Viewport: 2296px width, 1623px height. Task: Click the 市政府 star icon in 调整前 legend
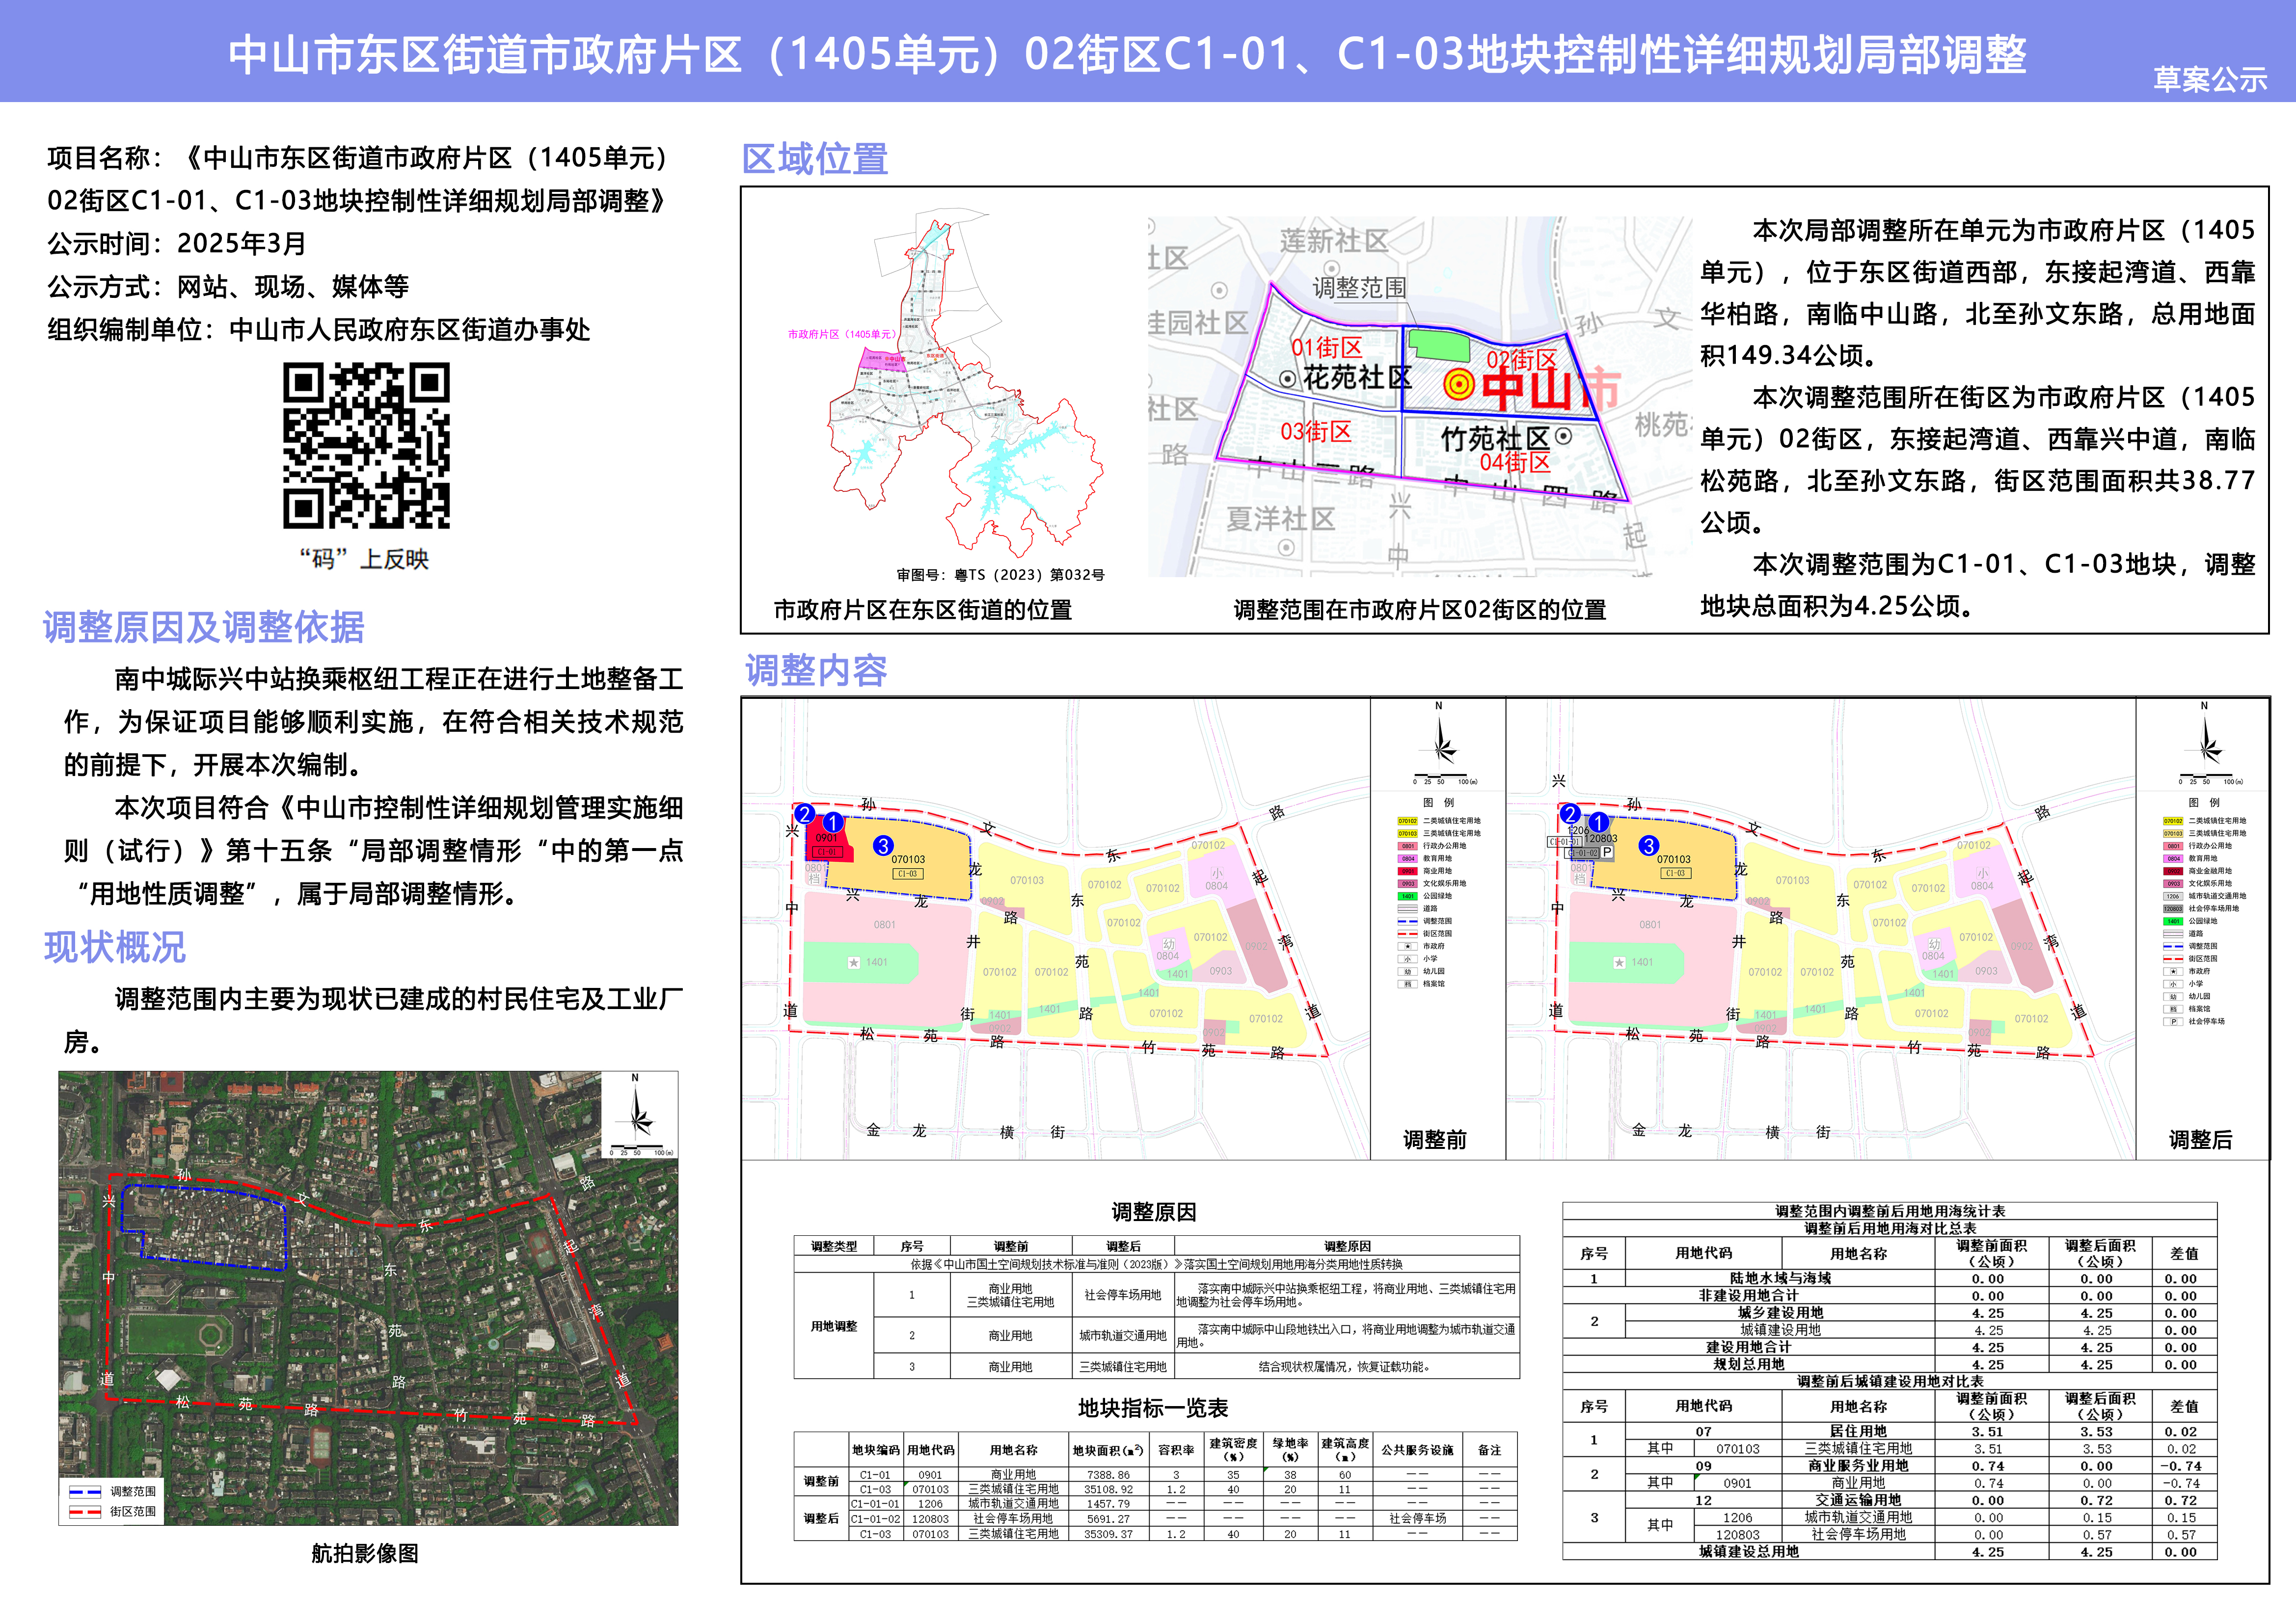(x=1407, y=946)
